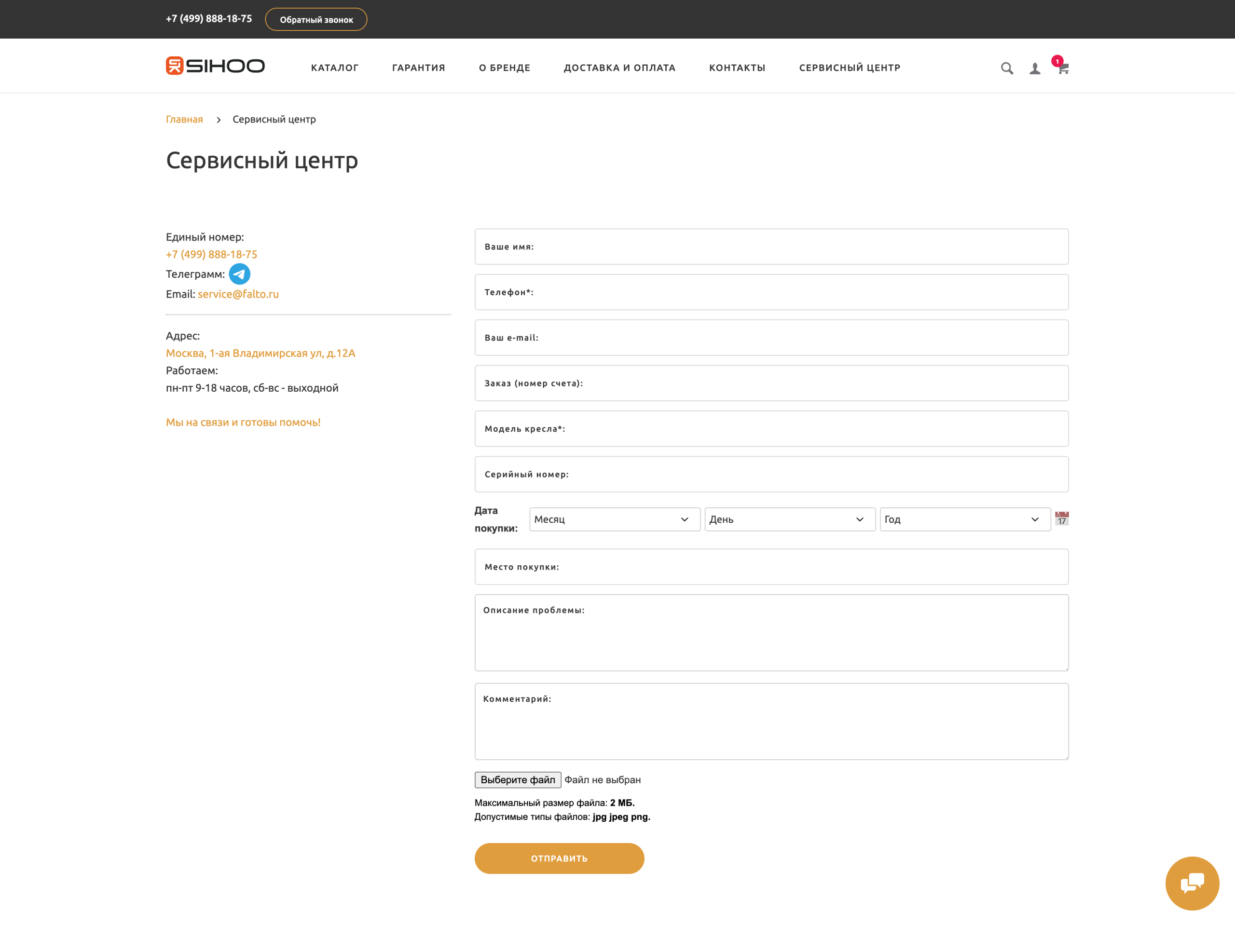Open the Telegram icon link
This screenshot has height=926, width=1235.
tap(239, 274)
